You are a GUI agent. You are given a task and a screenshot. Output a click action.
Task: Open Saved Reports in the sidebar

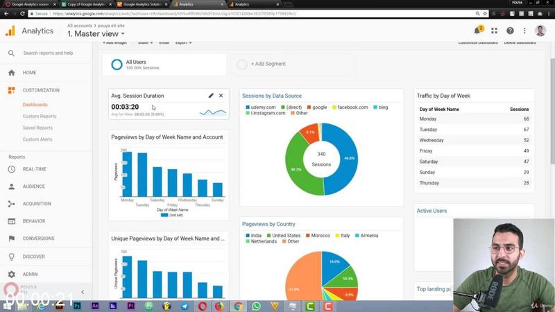[x=37, y=128]
